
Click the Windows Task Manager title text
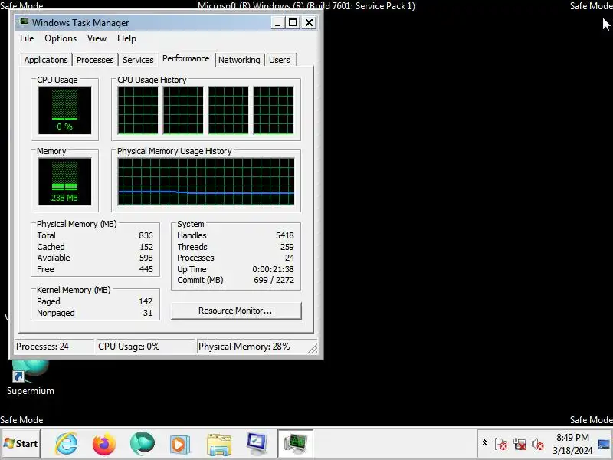click(80, 23)
